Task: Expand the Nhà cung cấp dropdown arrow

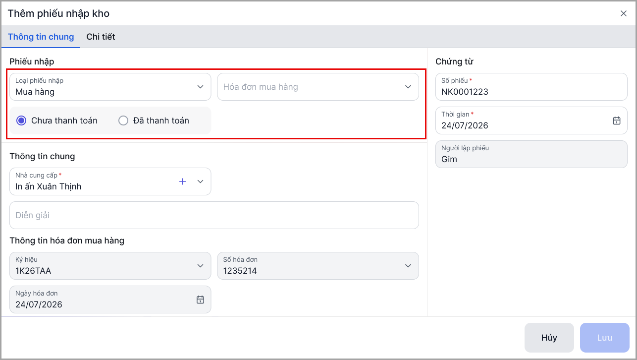Action: pyautogui.click(x=200, y=181)
